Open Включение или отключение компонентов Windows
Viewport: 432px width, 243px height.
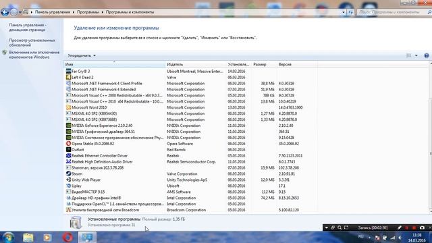pyautogui.click(x=34, y=55)
